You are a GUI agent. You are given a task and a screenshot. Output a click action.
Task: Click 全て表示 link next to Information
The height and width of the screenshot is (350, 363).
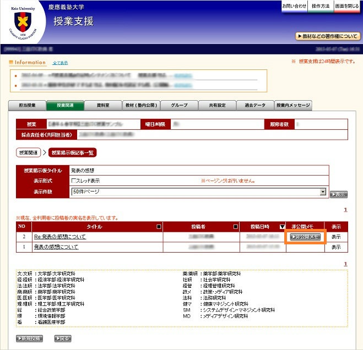click(x=60, y=63)
